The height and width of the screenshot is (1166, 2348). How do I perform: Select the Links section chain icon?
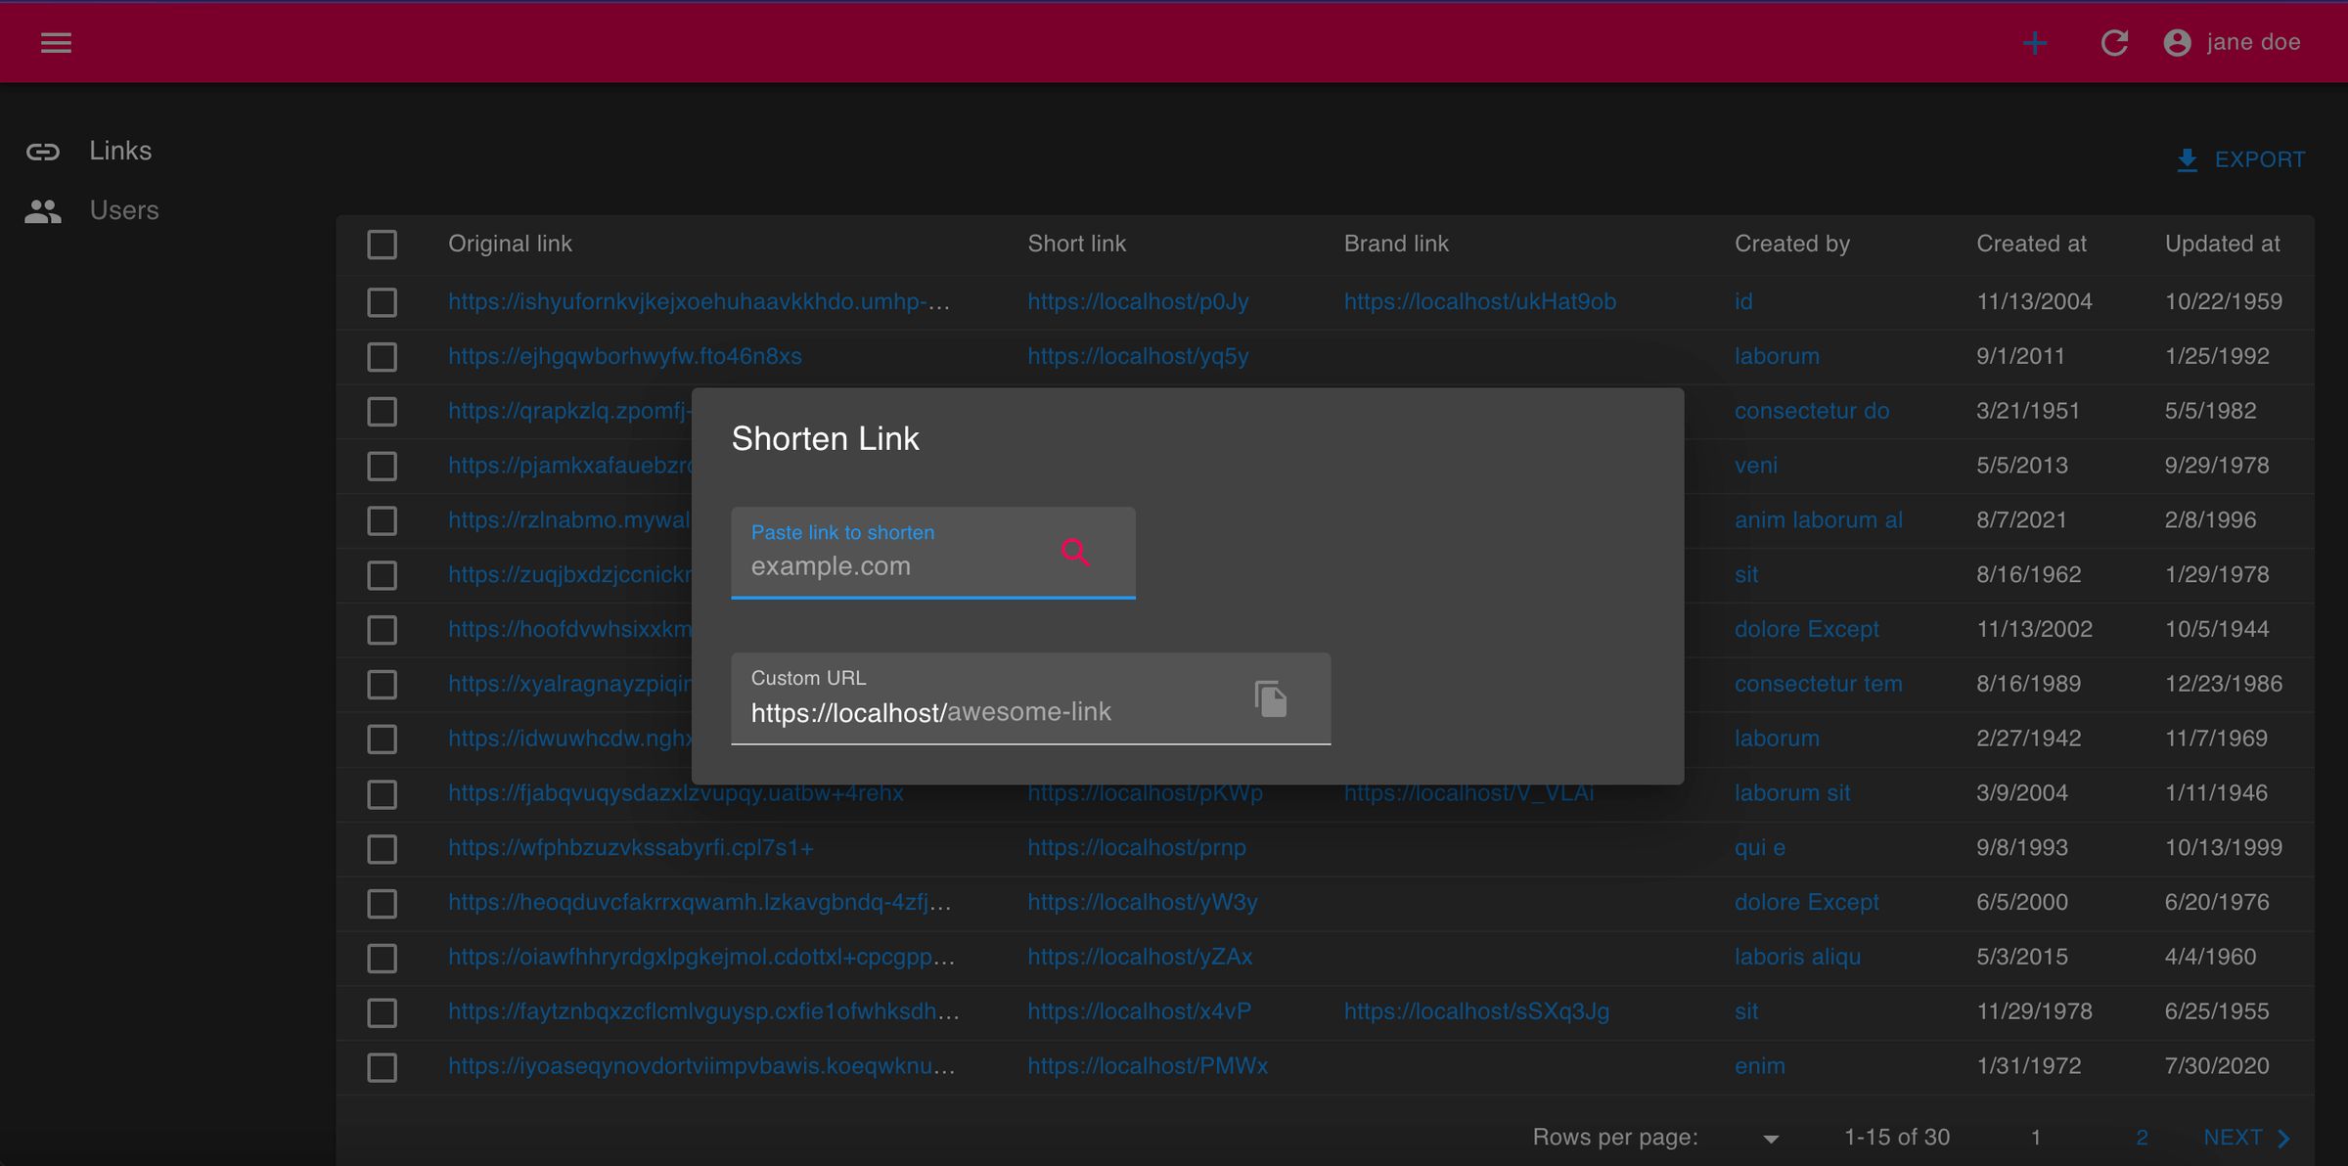point(42,150)
